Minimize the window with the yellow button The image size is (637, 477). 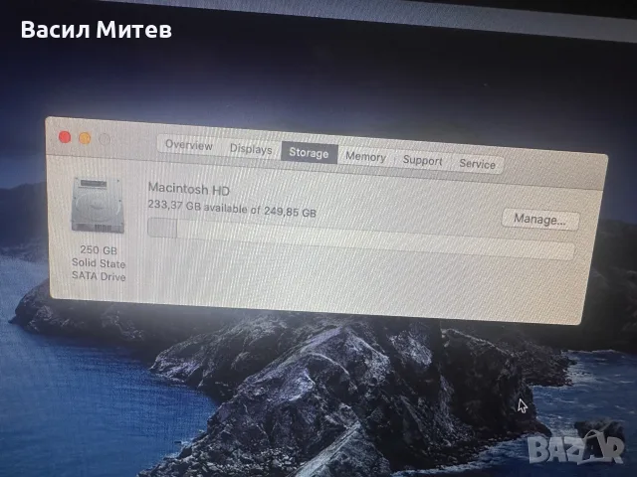[x=85, y=138]
